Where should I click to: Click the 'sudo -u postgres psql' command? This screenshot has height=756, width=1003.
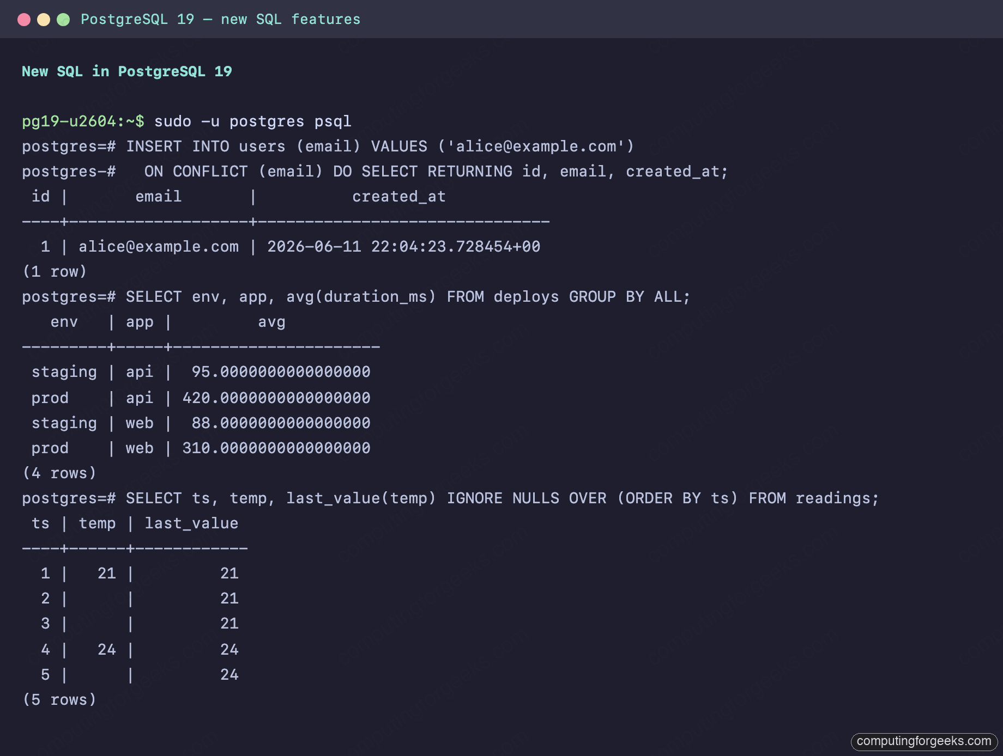pos(253,121)
